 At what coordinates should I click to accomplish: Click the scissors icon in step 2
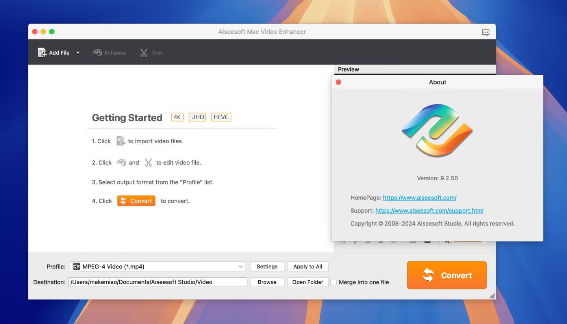click(148, 163)
